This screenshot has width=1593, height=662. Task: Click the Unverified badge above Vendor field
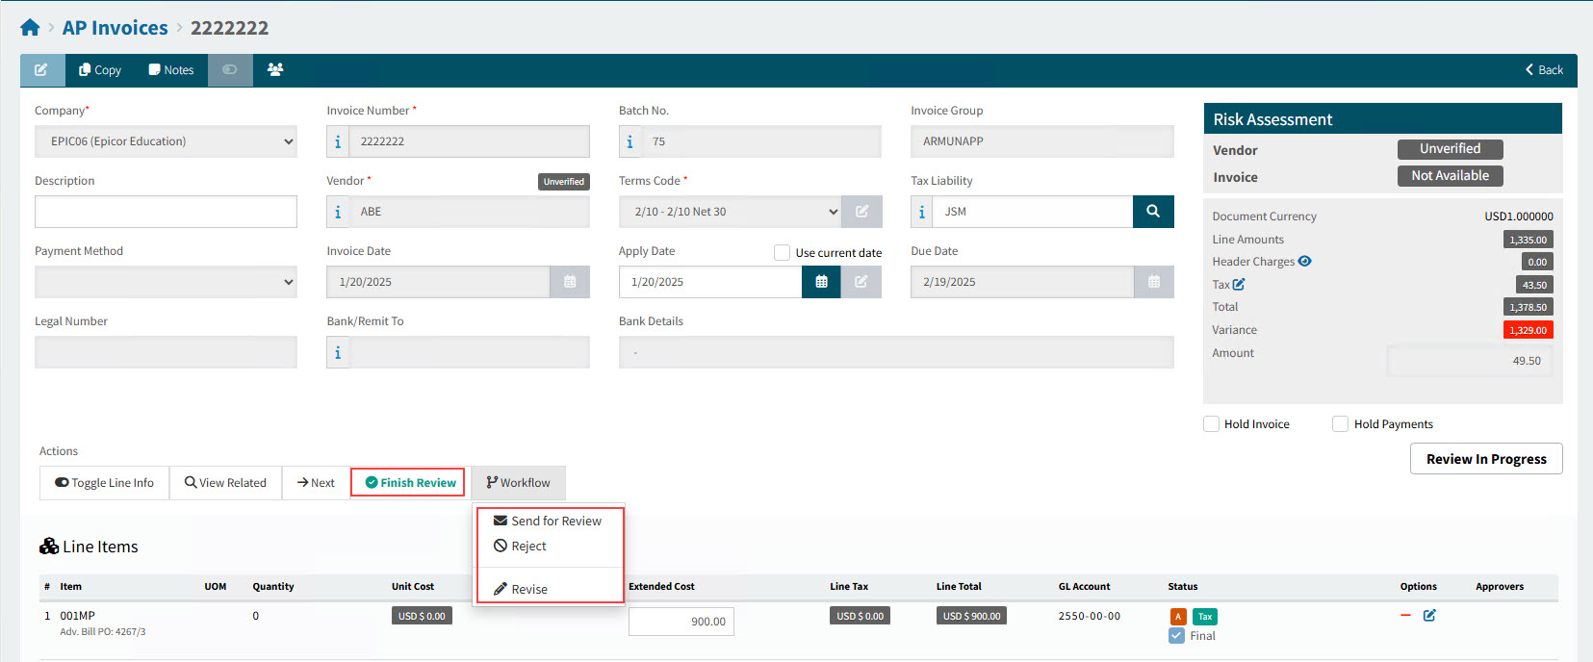(564, 181)
